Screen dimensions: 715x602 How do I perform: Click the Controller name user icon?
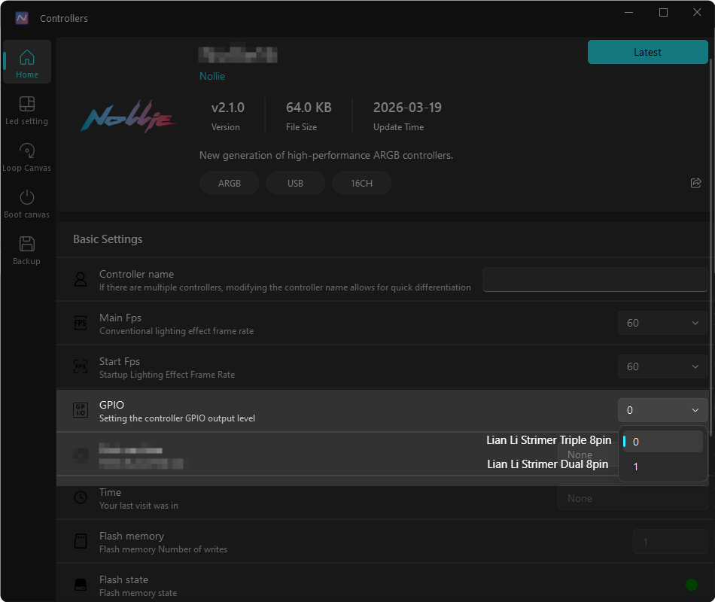(x=81, y=279)
